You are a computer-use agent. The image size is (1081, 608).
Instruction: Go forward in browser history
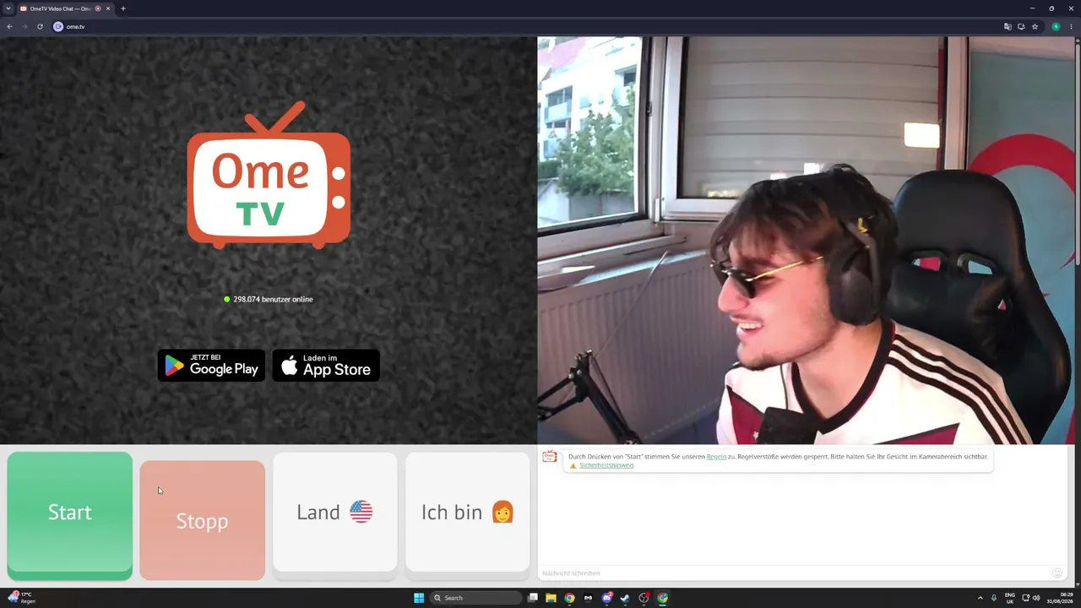(x=24, y=26)
